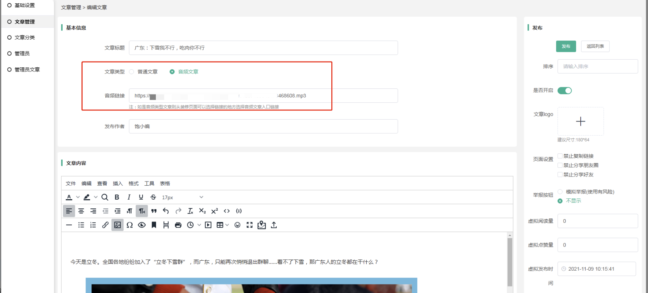Screen dimensions: 648x293
Task: Expand table insert dropdown arrow
Action: tap(228, 225)
